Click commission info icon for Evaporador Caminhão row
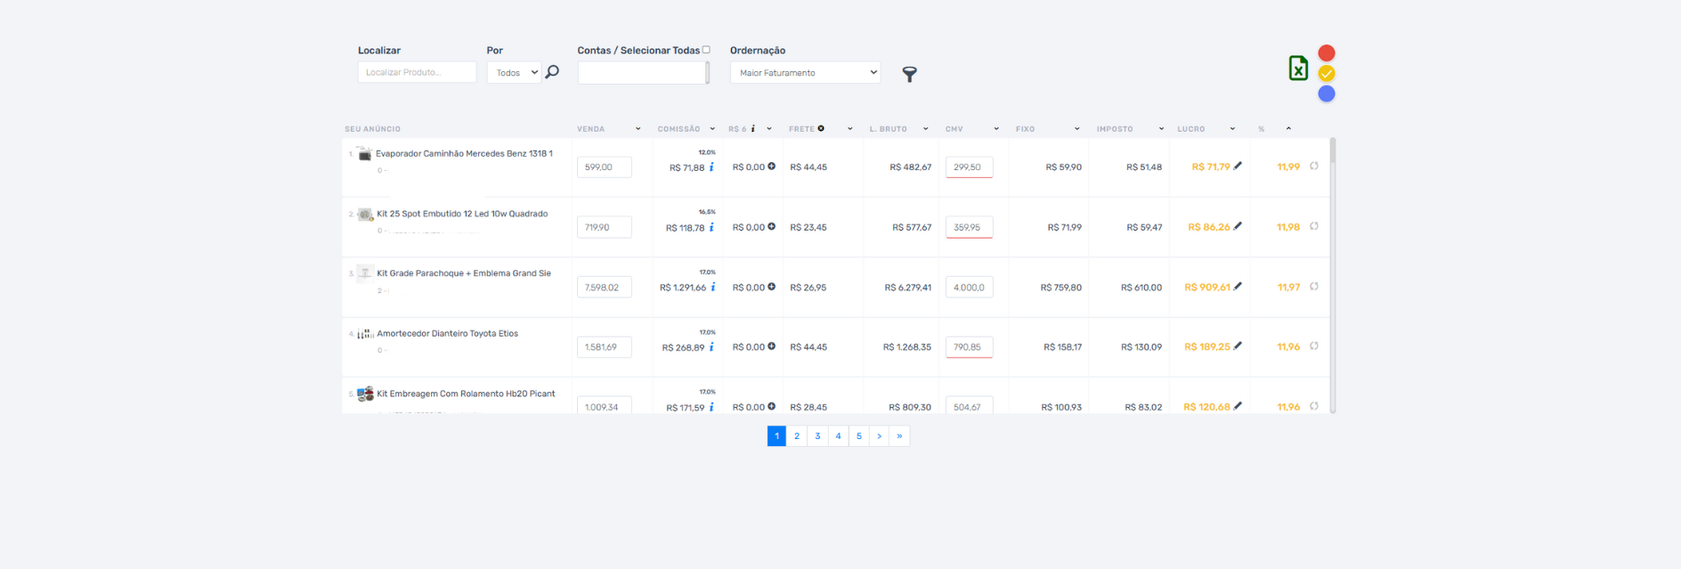The height and width of the screenshot is (569, 1681). pos(711,167)
